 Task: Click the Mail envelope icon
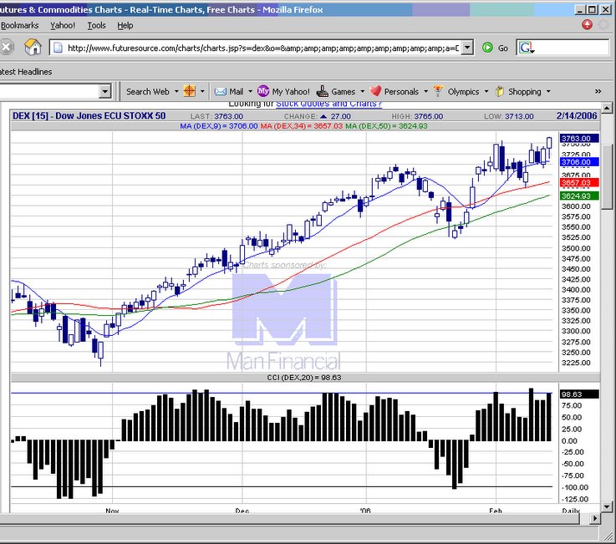click(221, 92)
